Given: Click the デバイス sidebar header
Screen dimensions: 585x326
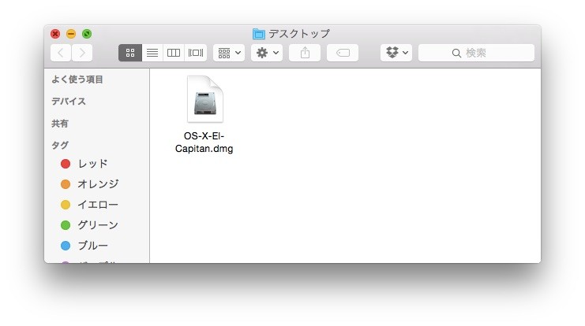Looking at the screenshot, I should click(69, 102).
